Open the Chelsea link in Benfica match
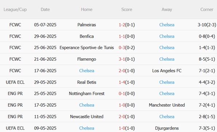The height and width of the screenshot is (132, 217). coord(167,36)
